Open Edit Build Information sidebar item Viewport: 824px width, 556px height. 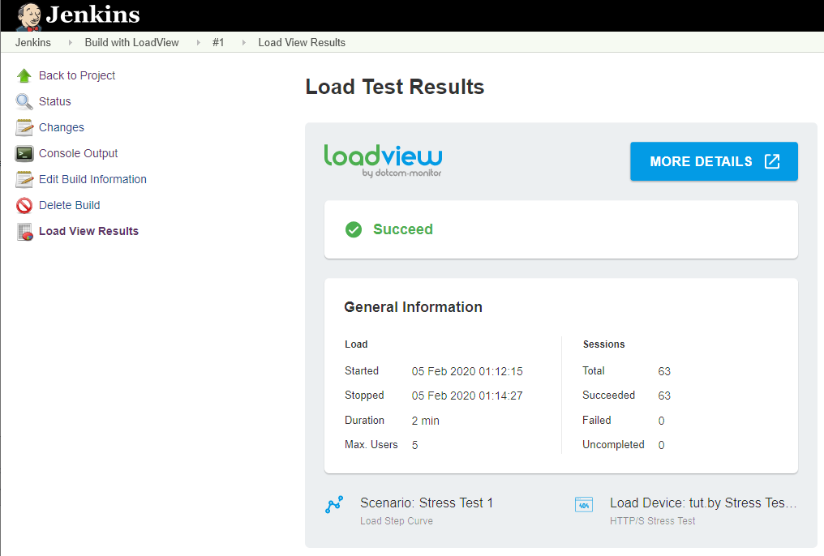click(92, 180)
